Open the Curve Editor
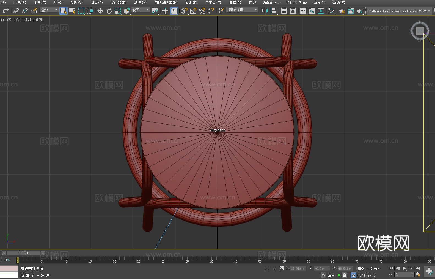Viewport: 435px width, 279px height. click(x=312, y=11)
